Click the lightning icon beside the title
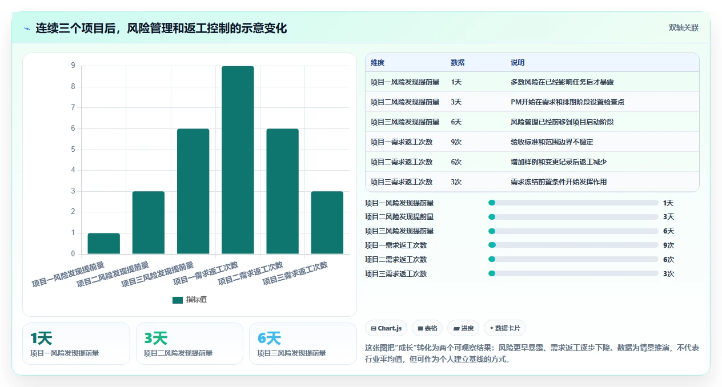Image resolution: width=722 pixels, height=387 pixels. click(x=27, y=28)
